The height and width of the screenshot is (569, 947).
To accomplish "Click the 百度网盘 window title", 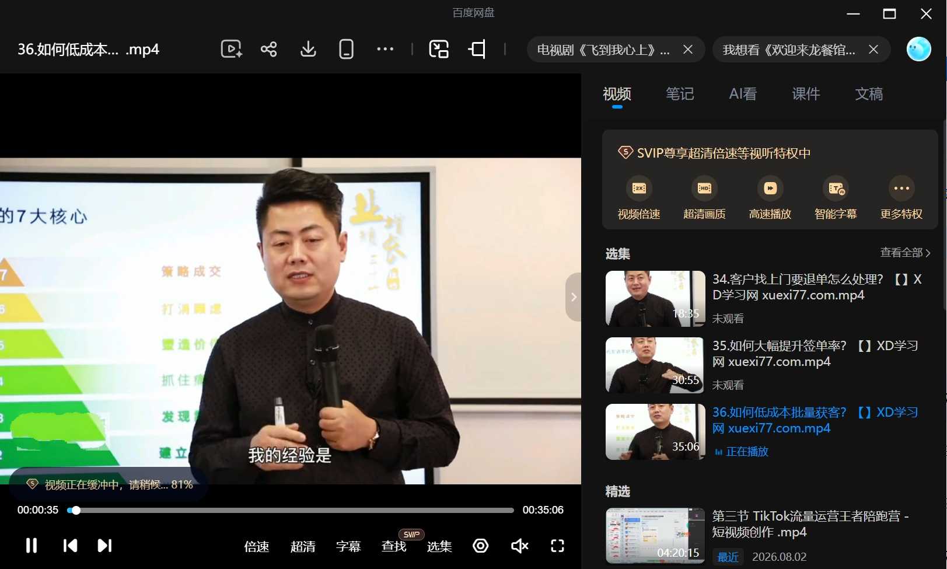I will click(x=474, y=13).
